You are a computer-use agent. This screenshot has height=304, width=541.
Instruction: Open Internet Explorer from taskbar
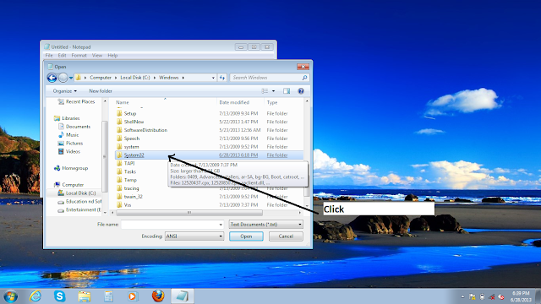point(36,296)
